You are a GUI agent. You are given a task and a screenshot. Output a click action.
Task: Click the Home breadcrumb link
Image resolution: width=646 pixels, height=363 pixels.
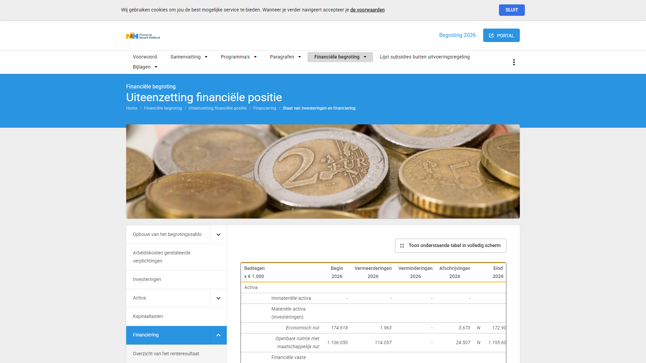(x=132, y=108)
